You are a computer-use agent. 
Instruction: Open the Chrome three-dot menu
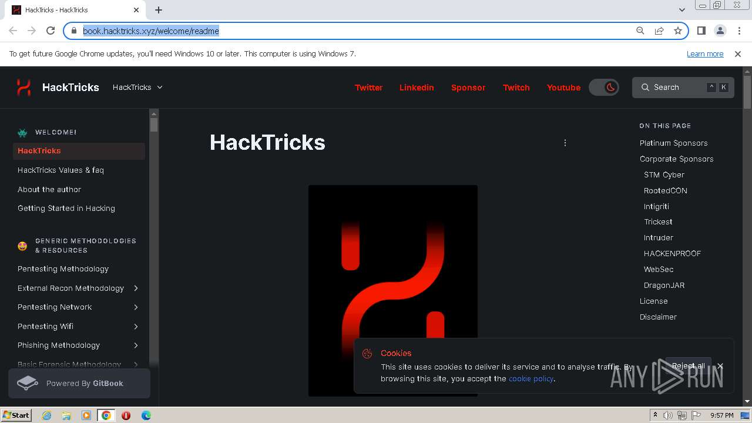(x=738, y=31)
